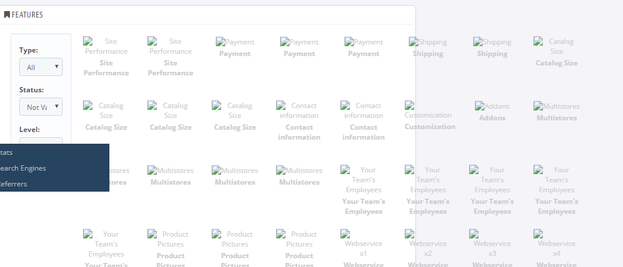Open the Type dropdown showing All
This screenshot has height=267, width=623.
pos(41,67)
